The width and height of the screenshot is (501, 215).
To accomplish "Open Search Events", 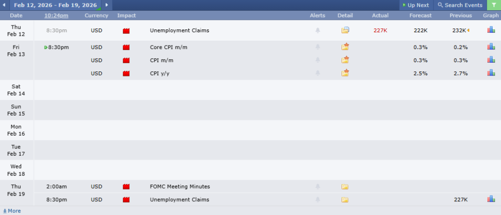I will (x=459, y=5).
